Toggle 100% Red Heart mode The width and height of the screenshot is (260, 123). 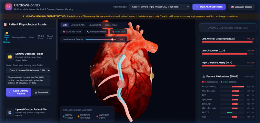tap(72, 31)
